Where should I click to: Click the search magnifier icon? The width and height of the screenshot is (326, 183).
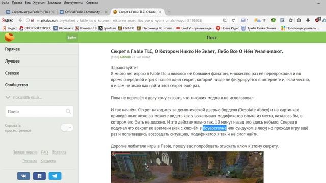point(68,111)
